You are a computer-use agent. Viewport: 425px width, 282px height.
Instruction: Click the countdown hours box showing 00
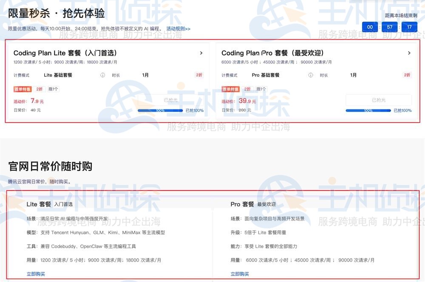(370, 27)
